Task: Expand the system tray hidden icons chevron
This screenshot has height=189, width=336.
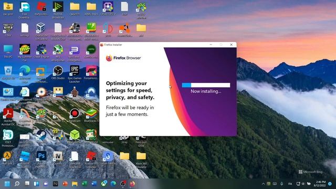Action: 263,184
